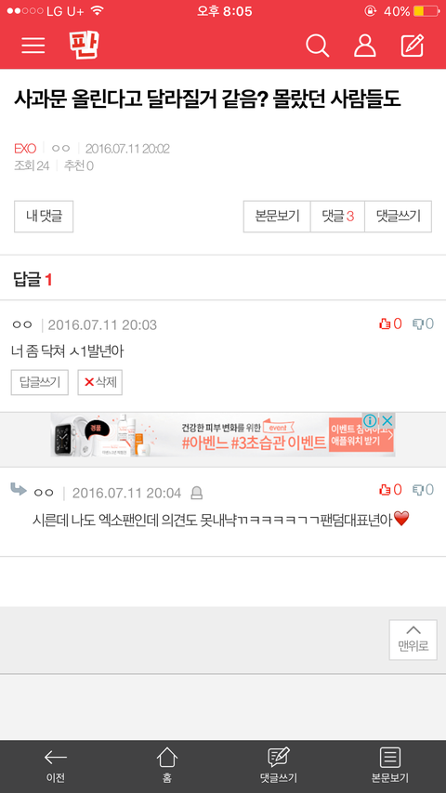
Task: Open the search magnifier icon
Action: pos(318,46)
